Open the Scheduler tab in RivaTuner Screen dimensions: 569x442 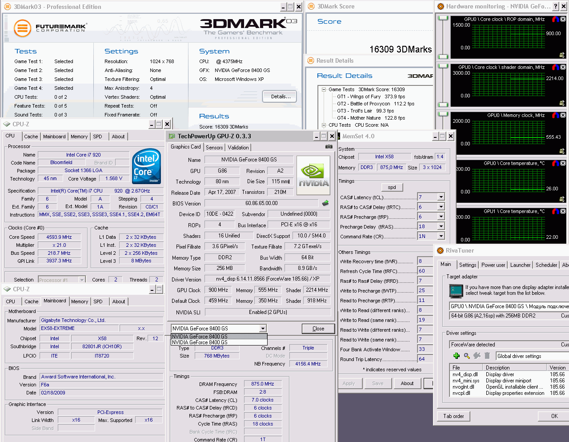(546, 265)
